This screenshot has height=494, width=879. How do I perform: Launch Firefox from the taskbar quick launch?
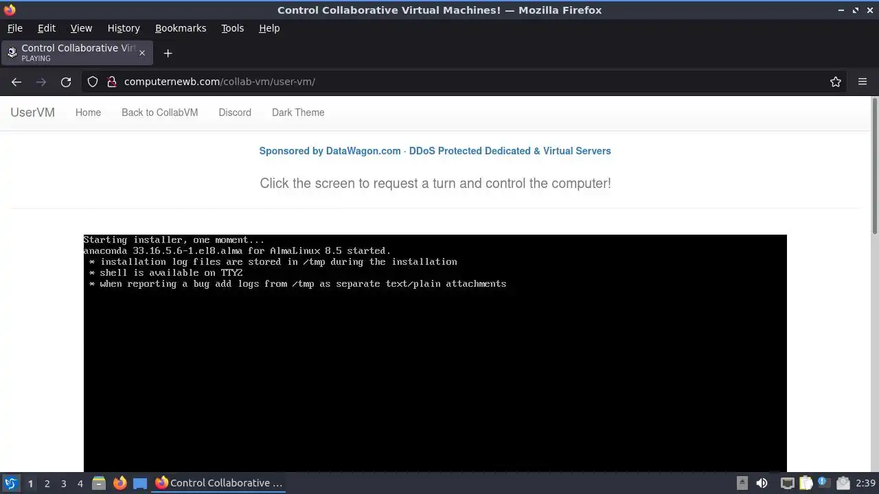click(x=119, y=483)
